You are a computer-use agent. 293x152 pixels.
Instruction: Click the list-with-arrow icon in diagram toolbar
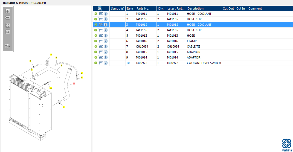[8, 46]
